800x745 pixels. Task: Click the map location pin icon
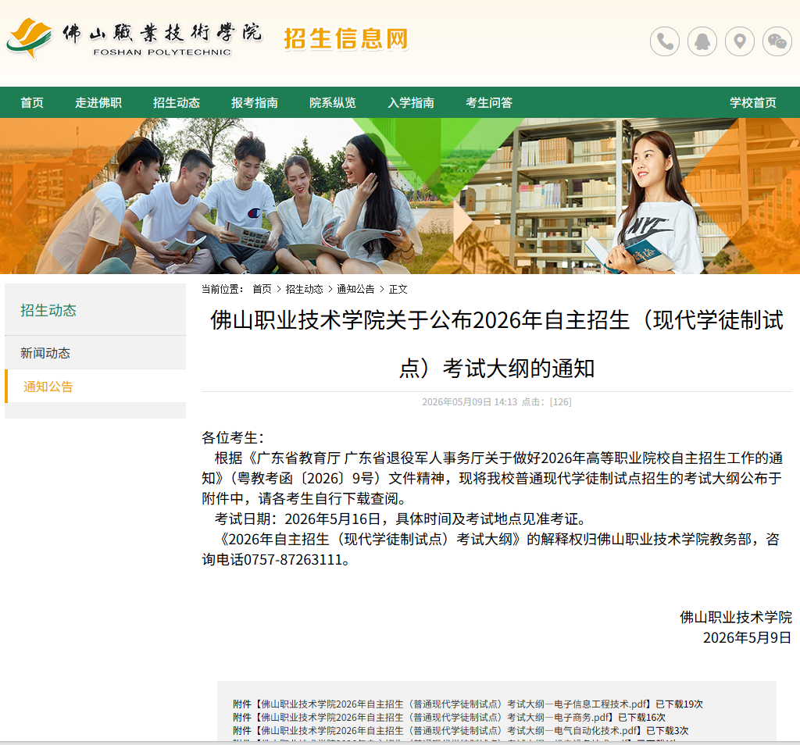[x=740, y=41]
